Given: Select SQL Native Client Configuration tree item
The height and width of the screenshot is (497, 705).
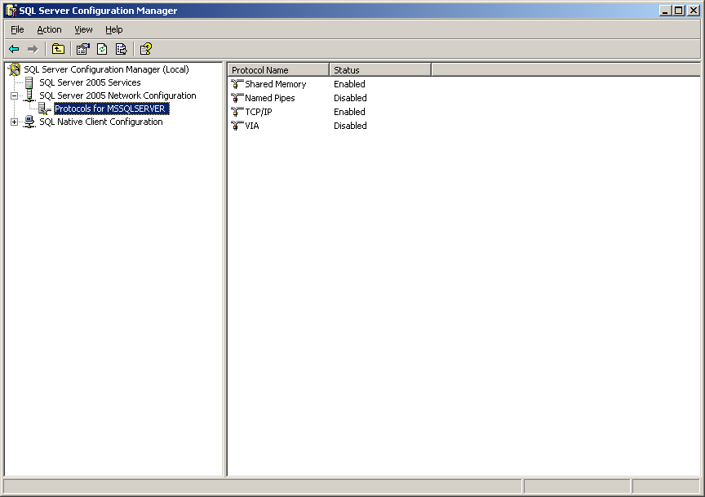Looking at the screenshot, I should tap(101, 122).
